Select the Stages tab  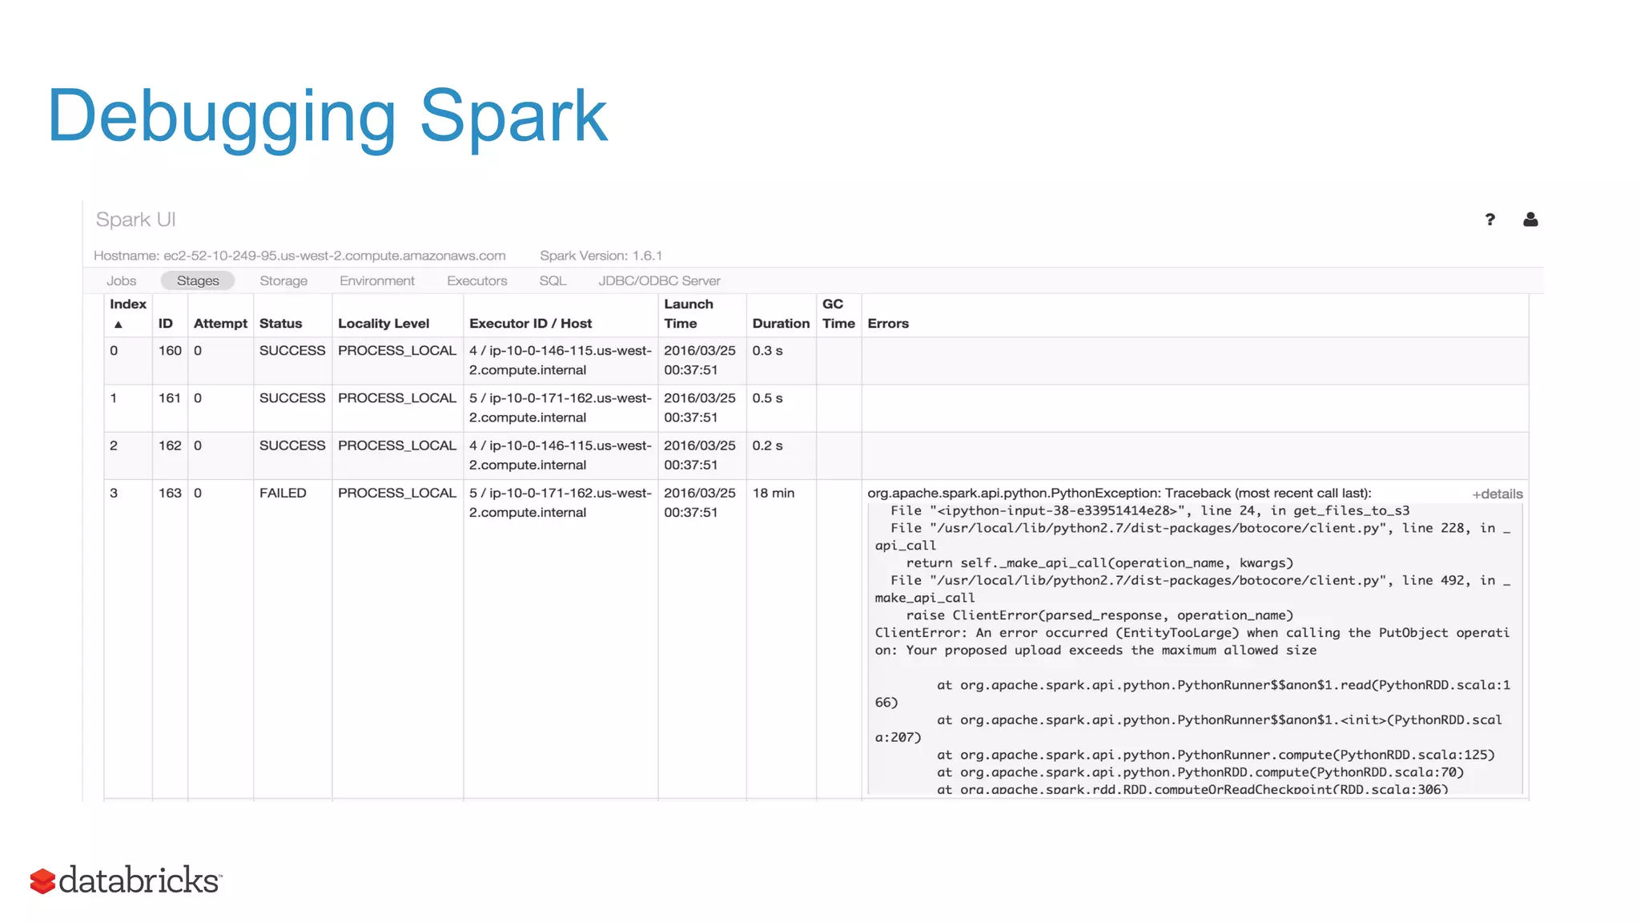198,281
